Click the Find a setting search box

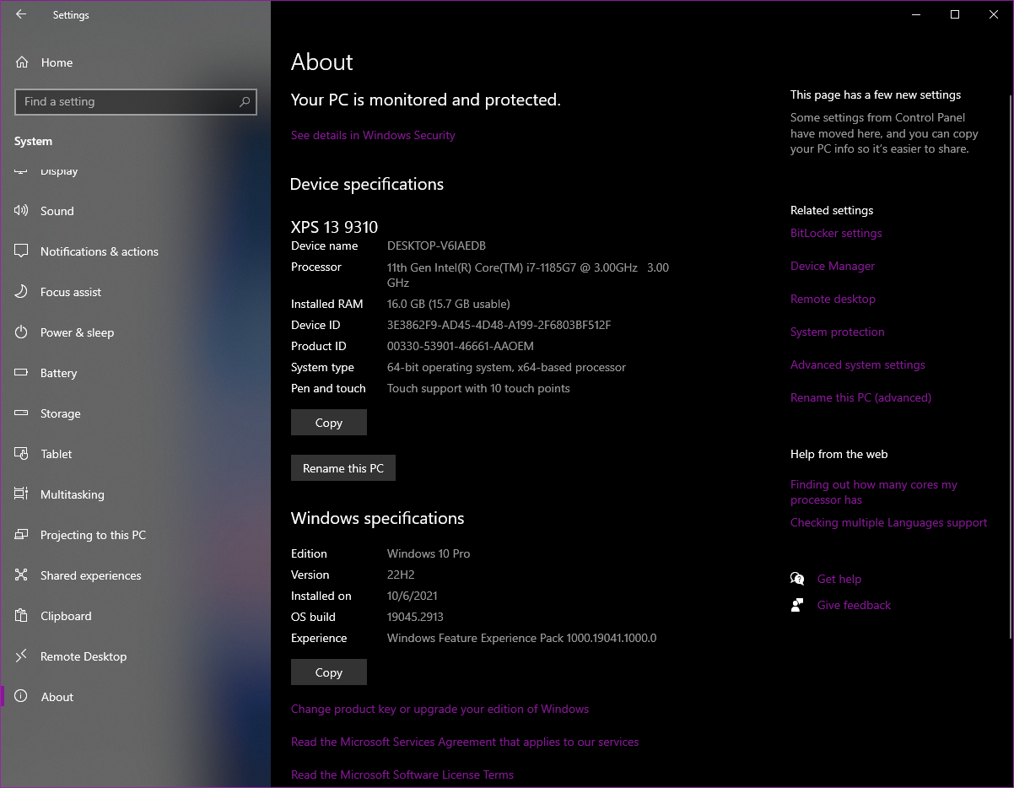click(x=135, y=101)
